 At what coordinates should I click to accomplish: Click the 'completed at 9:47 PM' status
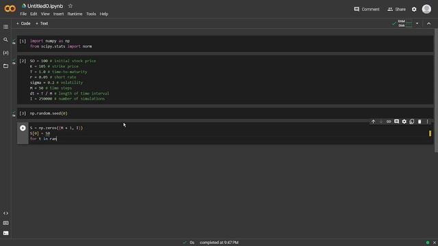pos(219,243)
